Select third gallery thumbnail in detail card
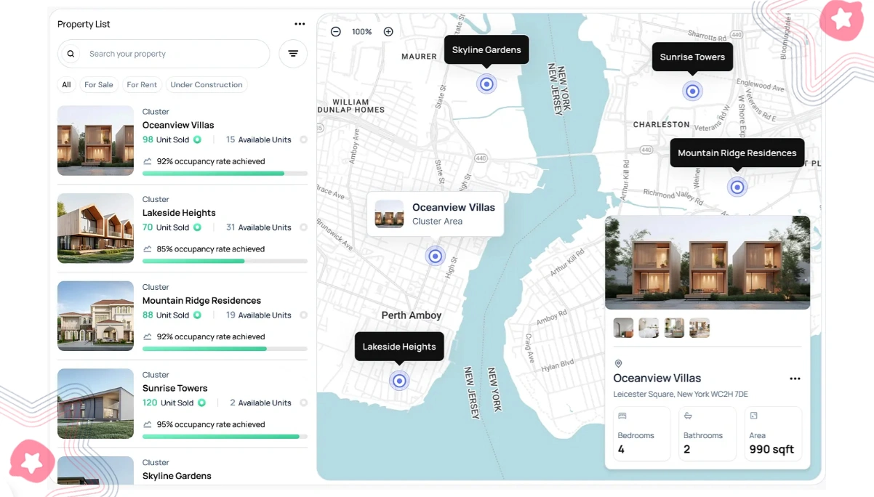This screenshot has width=874, height=497. 674,328
